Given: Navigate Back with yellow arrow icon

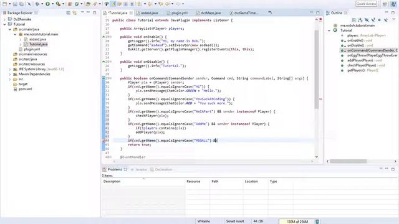Looking at the screenshot, I should (x=168, y=4).
